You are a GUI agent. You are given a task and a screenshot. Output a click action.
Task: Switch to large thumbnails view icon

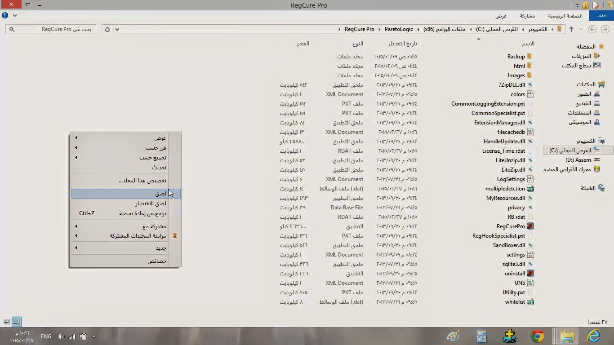(6, 322)
